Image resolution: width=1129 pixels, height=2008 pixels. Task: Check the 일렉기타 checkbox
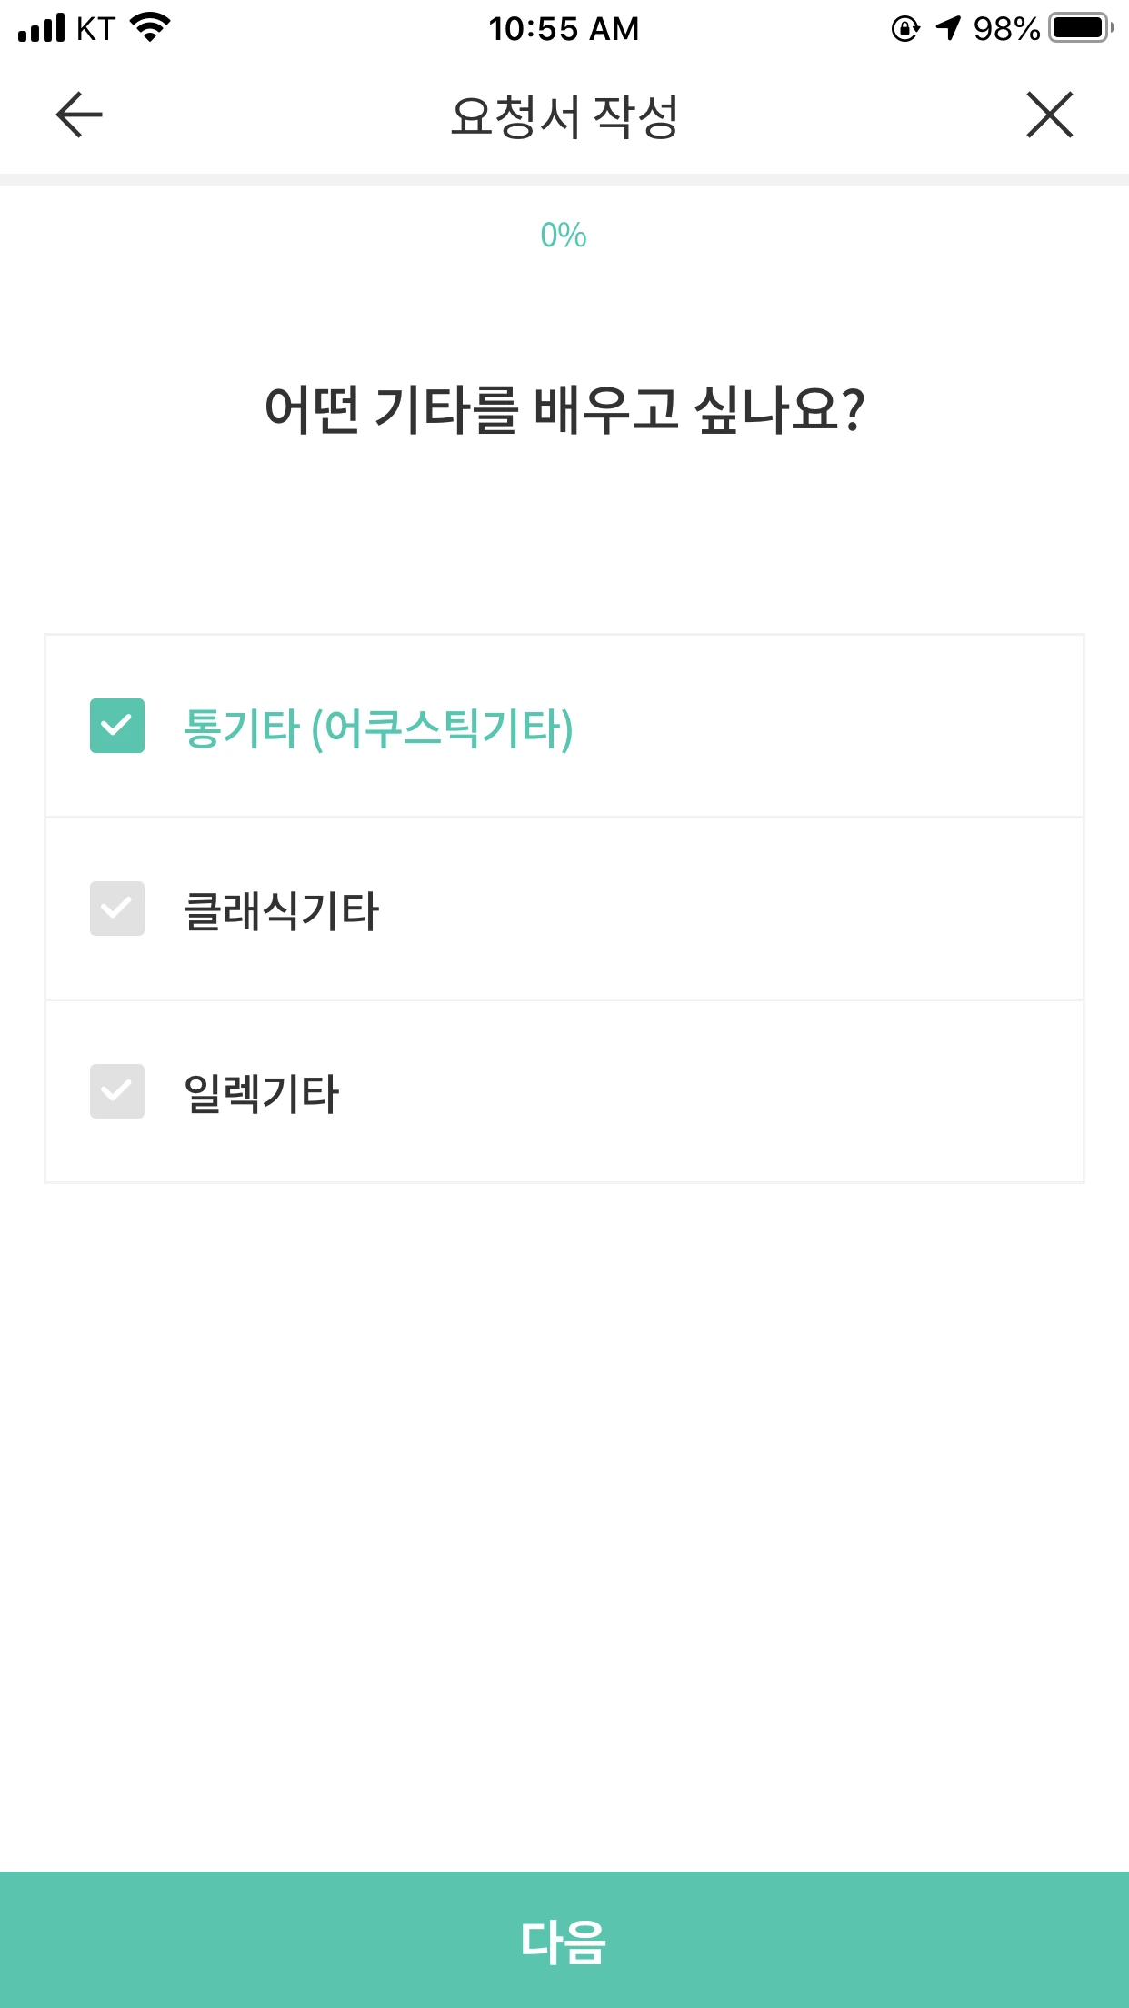(117, 1091)
